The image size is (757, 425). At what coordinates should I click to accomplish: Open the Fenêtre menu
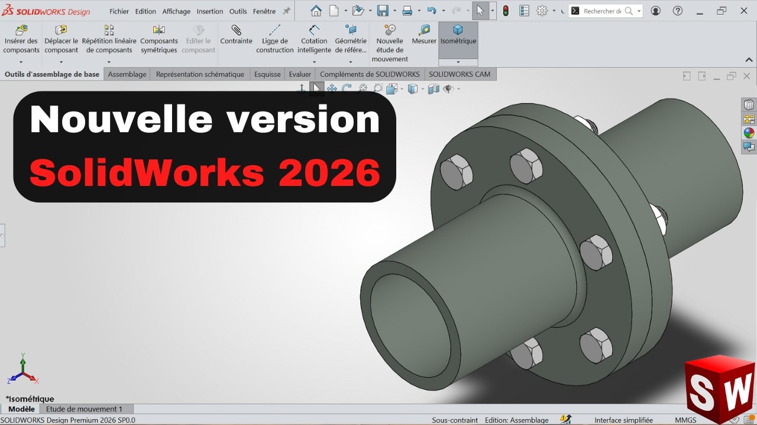click(x=264, y=11)
